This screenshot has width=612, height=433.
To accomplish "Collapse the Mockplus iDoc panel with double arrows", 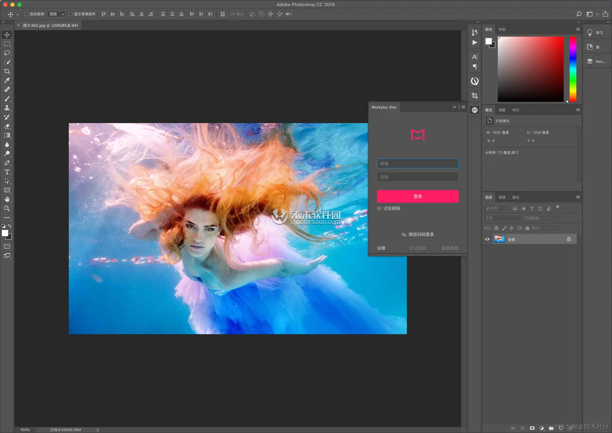I will (x=454, y=107).
